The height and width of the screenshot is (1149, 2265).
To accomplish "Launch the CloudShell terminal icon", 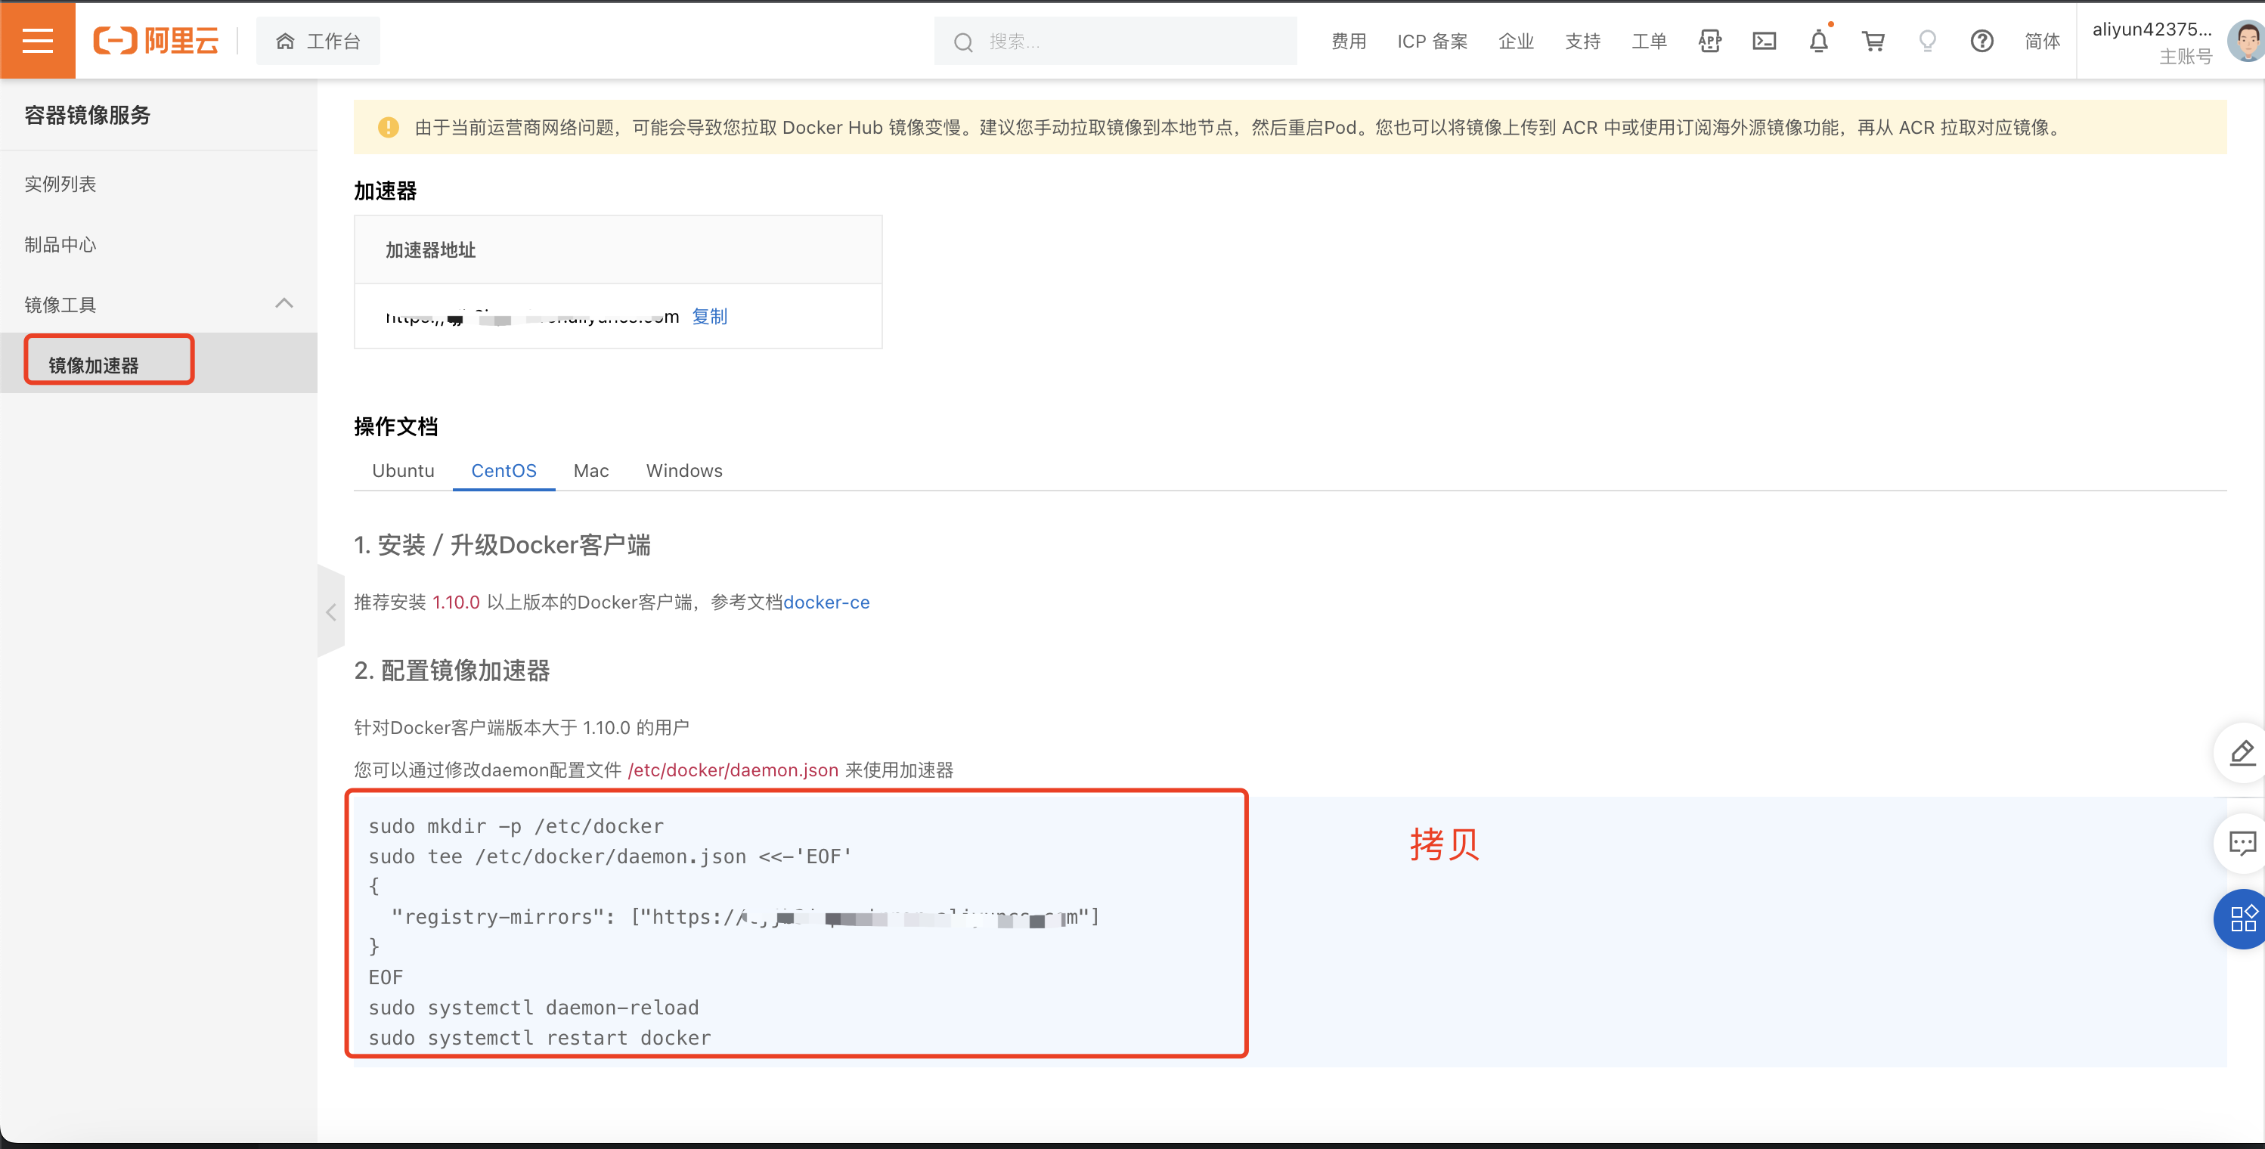I will click(1764, 40).
